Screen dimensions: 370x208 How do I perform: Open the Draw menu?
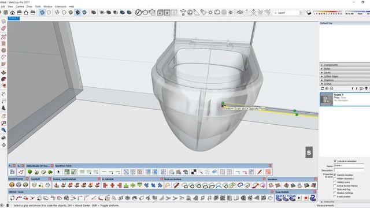point(29,6)
